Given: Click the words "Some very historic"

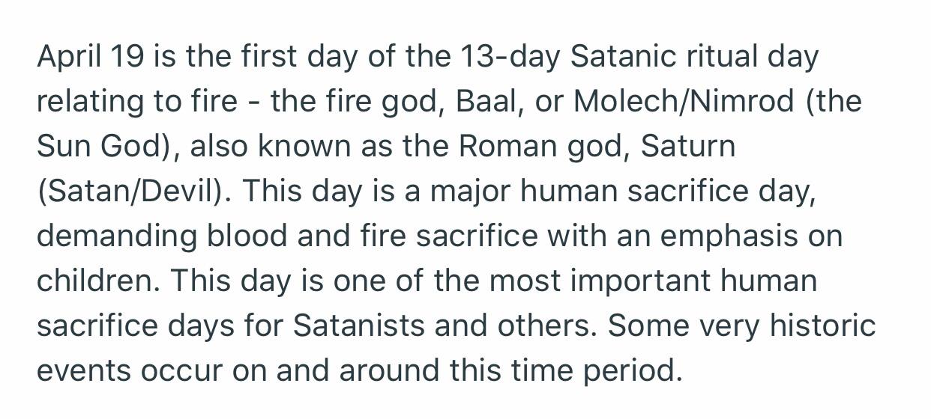Looking at the screenshot, I should pyautogui.click(x=741, y=327).
